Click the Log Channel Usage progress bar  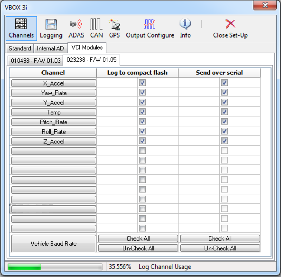pyautogui.click(x=54, y=267)
